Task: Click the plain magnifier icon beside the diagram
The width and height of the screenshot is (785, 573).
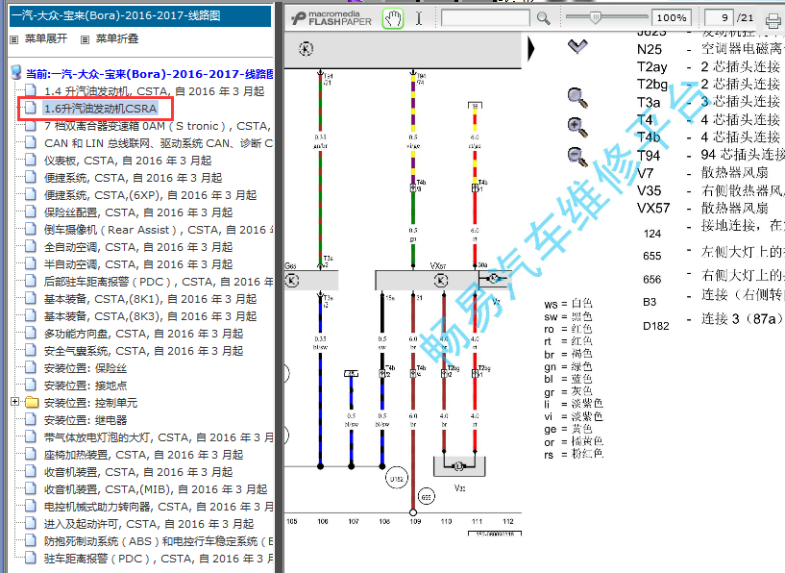Action: tap(577, 98)
